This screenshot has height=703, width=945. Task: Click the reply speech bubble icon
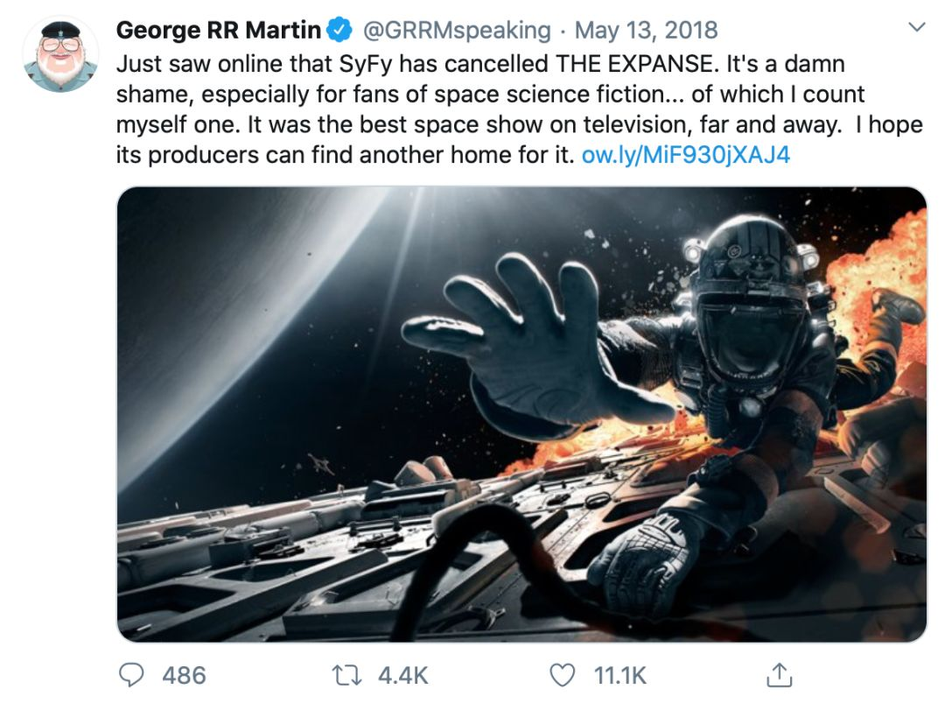coord(132,675)
